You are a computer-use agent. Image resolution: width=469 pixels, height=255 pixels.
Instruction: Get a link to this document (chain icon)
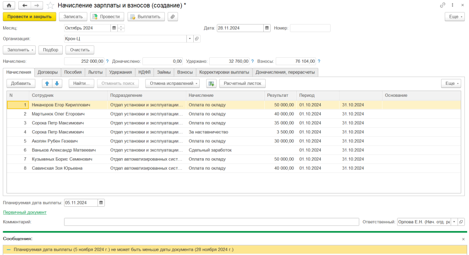click(442, 5)
